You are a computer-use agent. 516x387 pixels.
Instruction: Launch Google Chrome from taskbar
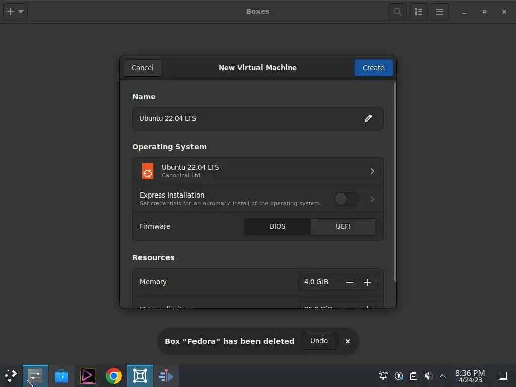click(113, 376)
